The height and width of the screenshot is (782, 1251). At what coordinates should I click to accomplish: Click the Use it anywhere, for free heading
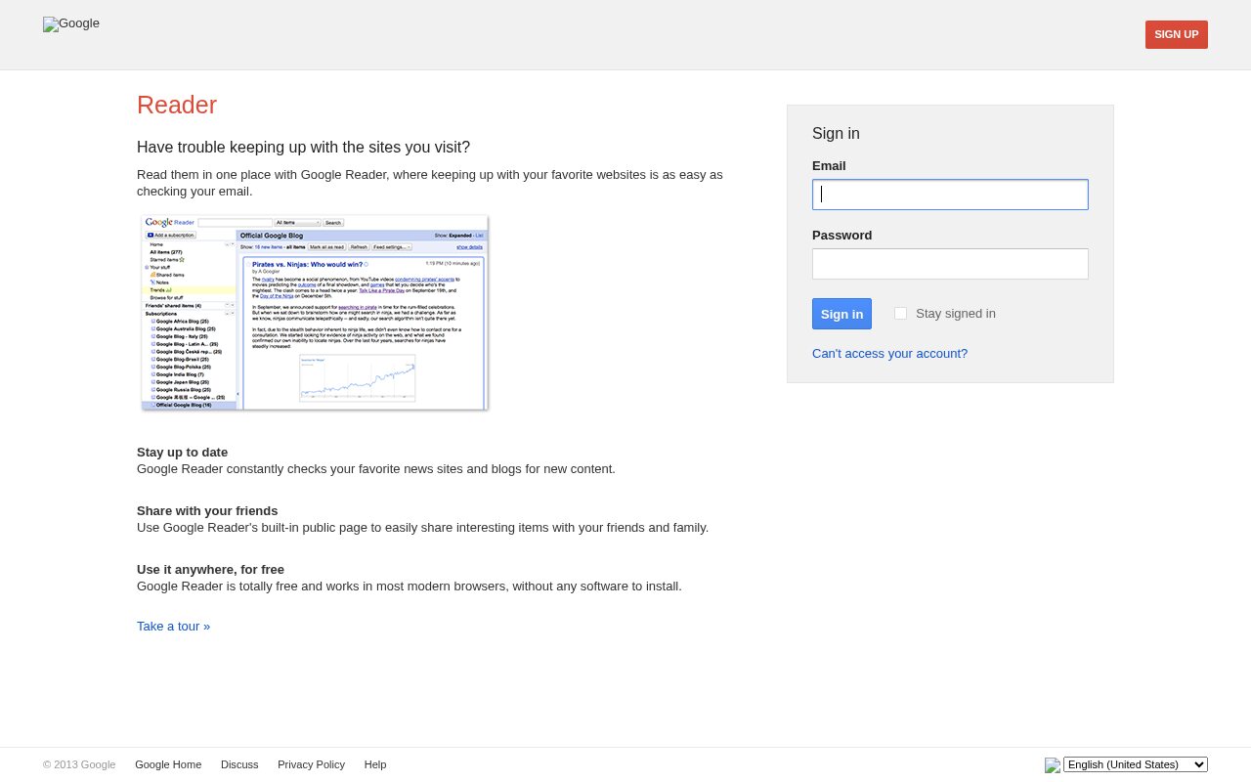210,570
